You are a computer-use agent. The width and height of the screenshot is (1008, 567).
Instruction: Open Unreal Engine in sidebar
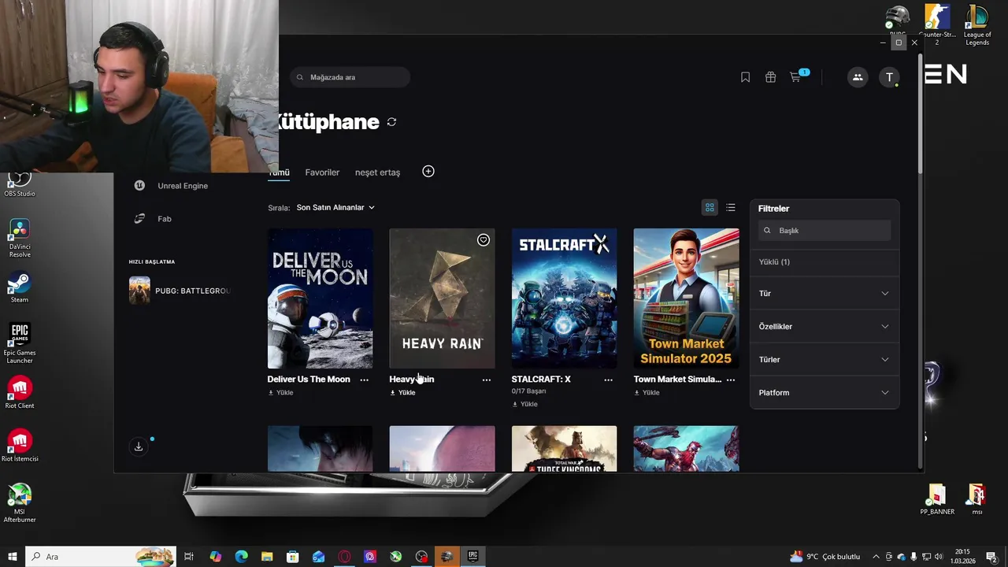(171, 186)
